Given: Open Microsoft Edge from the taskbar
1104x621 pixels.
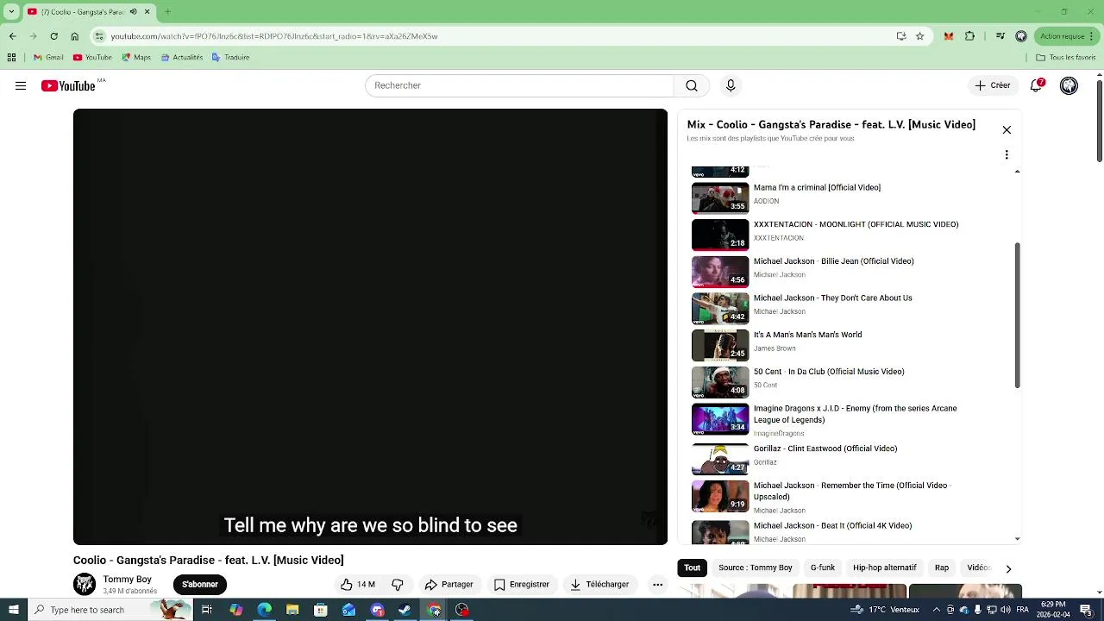Looking at the screenshot, I should pyautogui.click(x=264, y=610).
